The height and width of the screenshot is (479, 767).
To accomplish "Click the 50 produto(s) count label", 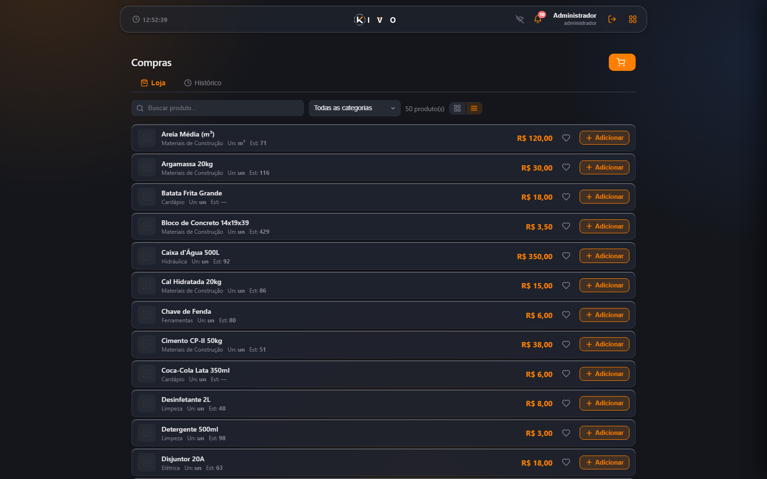I will [x=425, y=109].
